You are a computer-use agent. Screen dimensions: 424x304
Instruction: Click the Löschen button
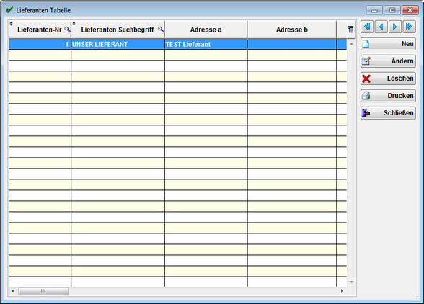[x=388, y=79]
